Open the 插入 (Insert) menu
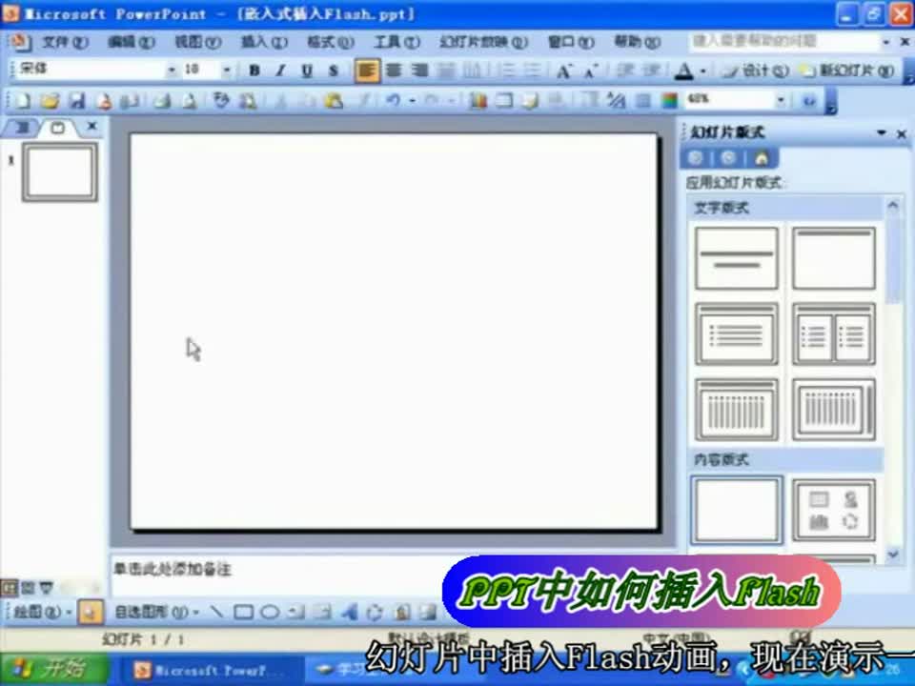915x686 pixels. (x=263, y=42)
